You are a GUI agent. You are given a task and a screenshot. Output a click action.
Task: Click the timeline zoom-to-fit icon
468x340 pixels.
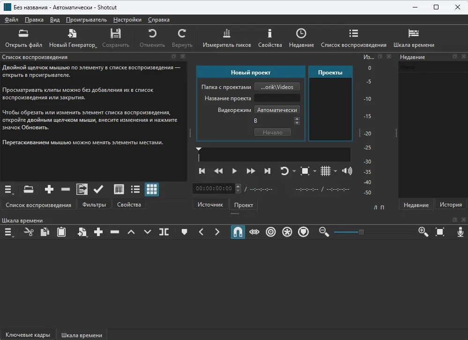click(x=440, y=232)
